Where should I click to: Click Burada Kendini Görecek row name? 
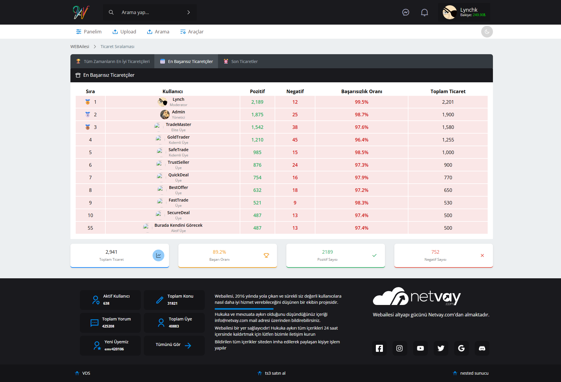click(178, 225)
